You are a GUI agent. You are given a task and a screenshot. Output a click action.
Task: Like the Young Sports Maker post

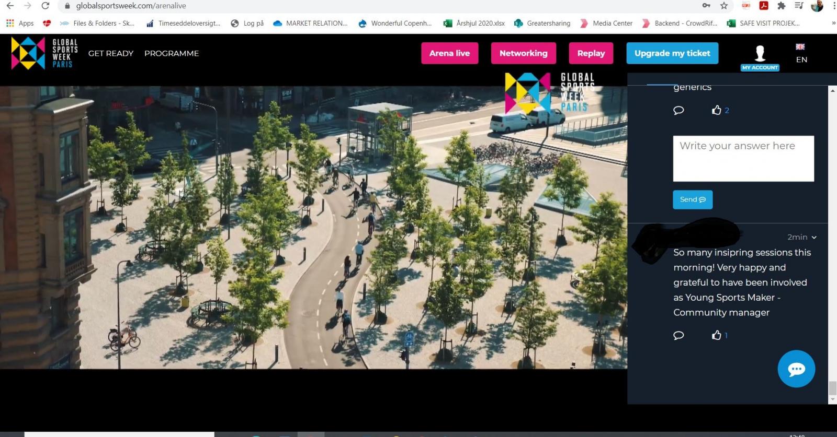coord(717,335)
